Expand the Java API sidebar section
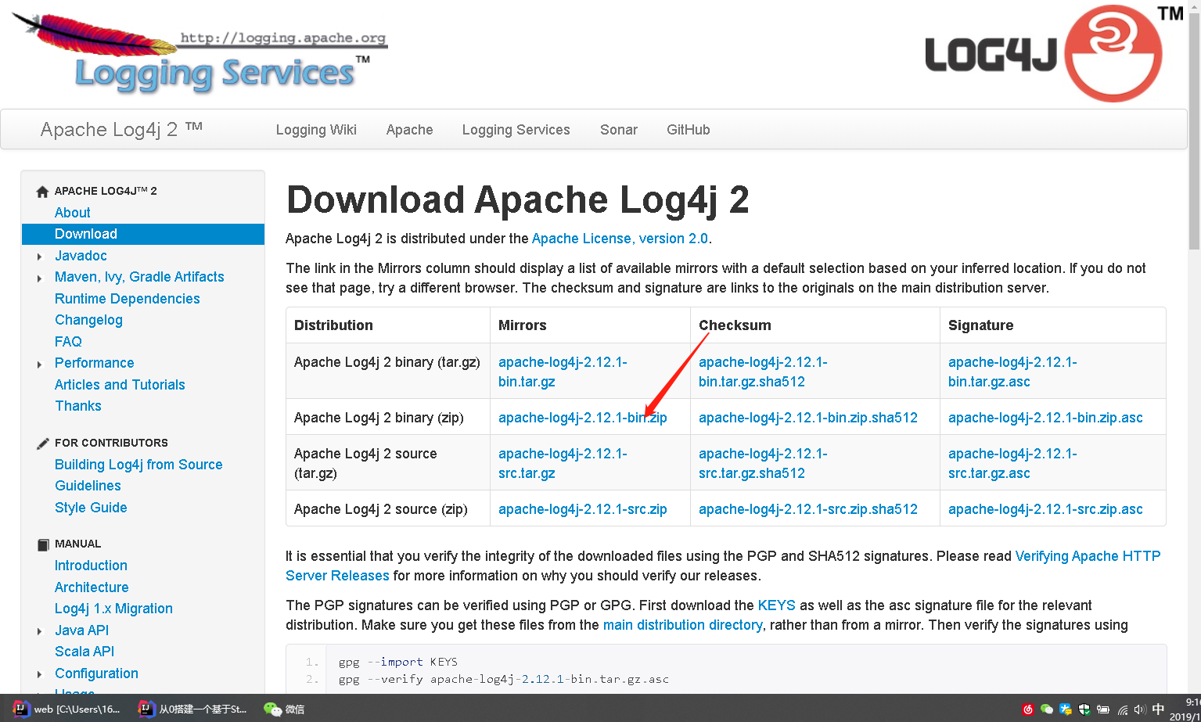The image size is (1201, 722). (x=40, y=631)
